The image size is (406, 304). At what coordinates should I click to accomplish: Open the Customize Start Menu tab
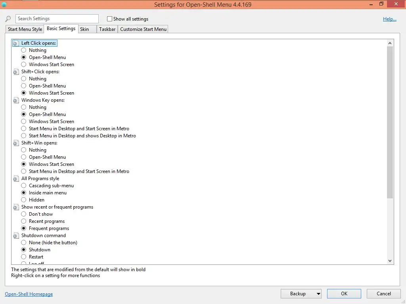click(143, 29)
